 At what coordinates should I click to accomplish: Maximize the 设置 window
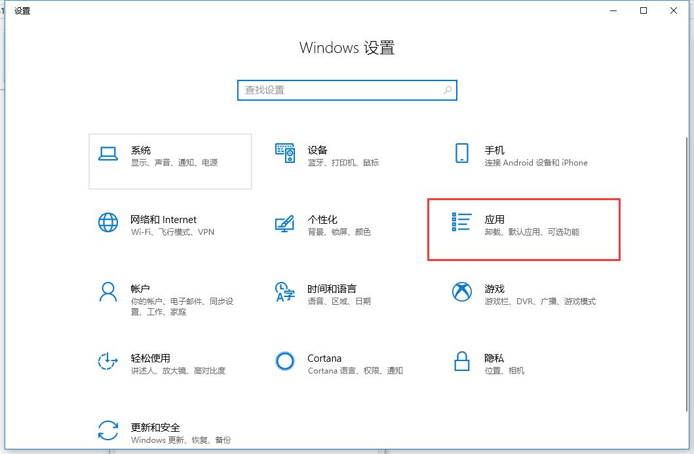pos(644,10)
